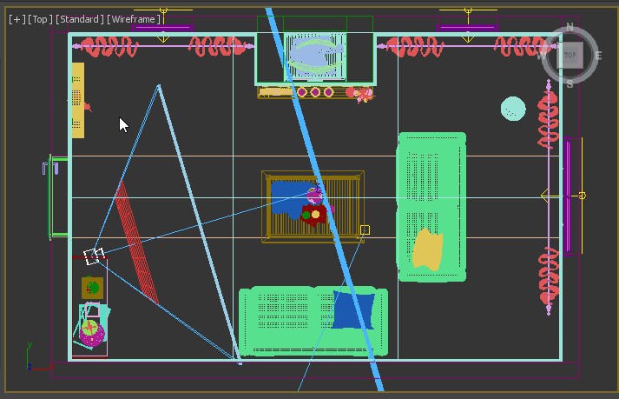Viewport: 619px width, 399px height.
Task: Click the S compass label on ViewCube
Action: [570, 84]
